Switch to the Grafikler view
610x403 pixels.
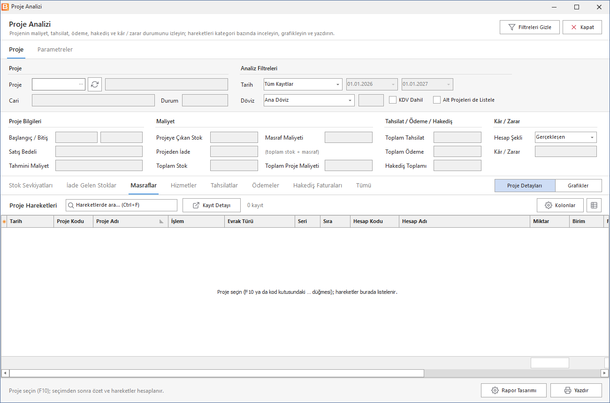pyautogui.click(x=579, y=186)
